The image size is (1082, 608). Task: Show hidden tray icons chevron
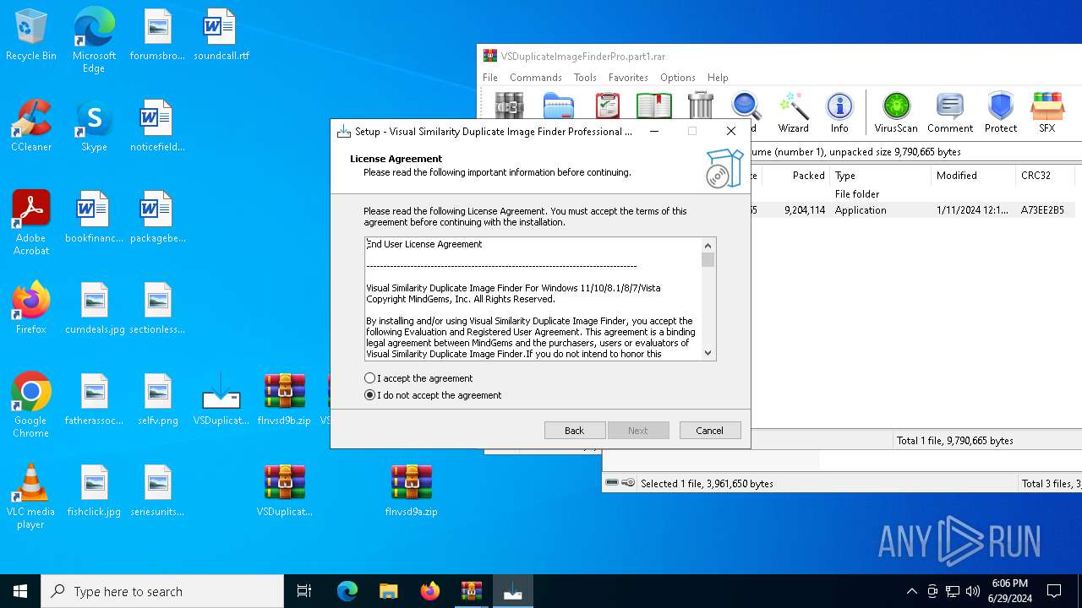(x=911, y=591)
